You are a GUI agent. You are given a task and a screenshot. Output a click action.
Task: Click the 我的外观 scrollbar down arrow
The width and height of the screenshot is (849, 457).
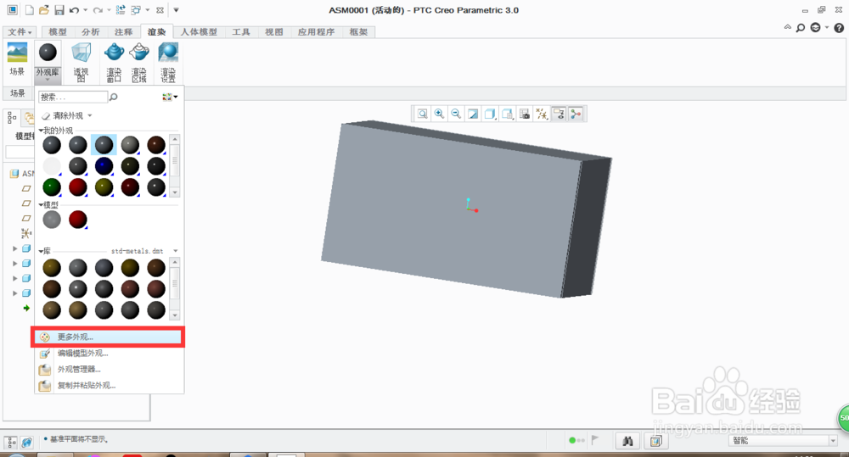[174, 192]
